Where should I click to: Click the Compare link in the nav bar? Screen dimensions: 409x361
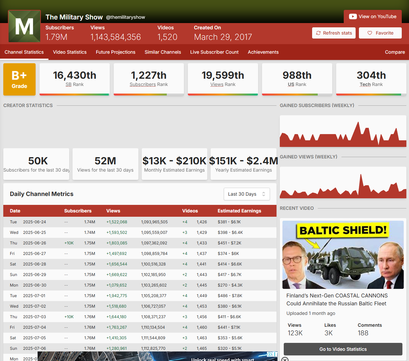395,52
